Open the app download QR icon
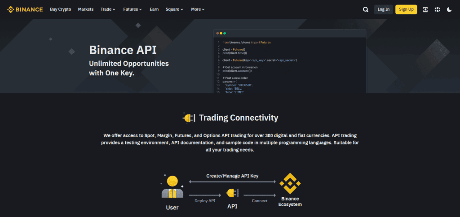The width and height of the screenshot is (460, 217). [425, 9]
